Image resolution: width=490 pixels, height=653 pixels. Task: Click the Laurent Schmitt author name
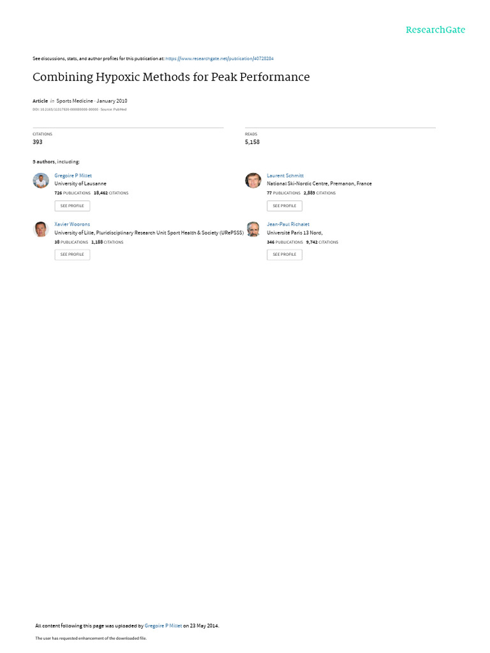[285, 176]
